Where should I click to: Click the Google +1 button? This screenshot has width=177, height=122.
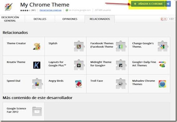coord(164,19)
